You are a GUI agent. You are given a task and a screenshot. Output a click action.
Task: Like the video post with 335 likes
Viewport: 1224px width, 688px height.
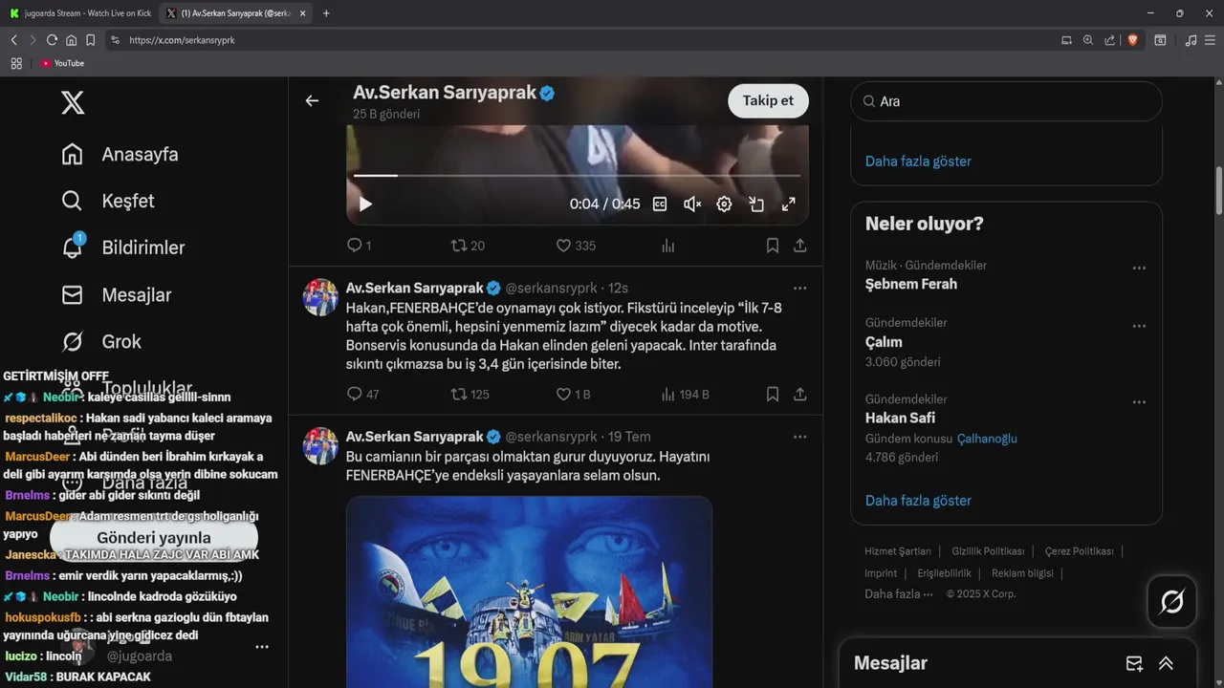click(x=576, y=246)
